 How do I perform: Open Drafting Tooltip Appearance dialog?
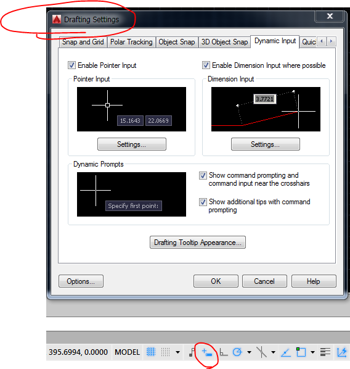point(198,243)
